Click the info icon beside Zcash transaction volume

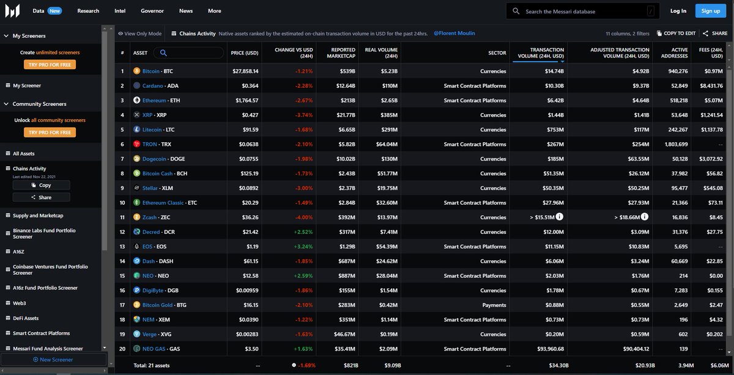tap(560, 217)
